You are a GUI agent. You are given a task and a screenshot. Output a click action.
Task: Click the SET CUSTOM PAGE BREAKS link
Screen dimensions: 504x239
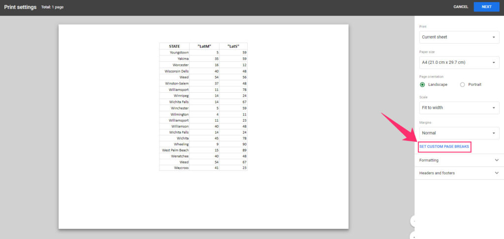point(444,146)
